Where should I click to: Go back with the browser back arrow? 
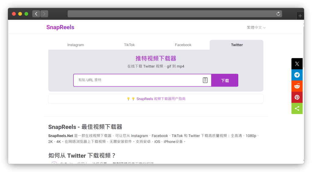tap(36, 14)
